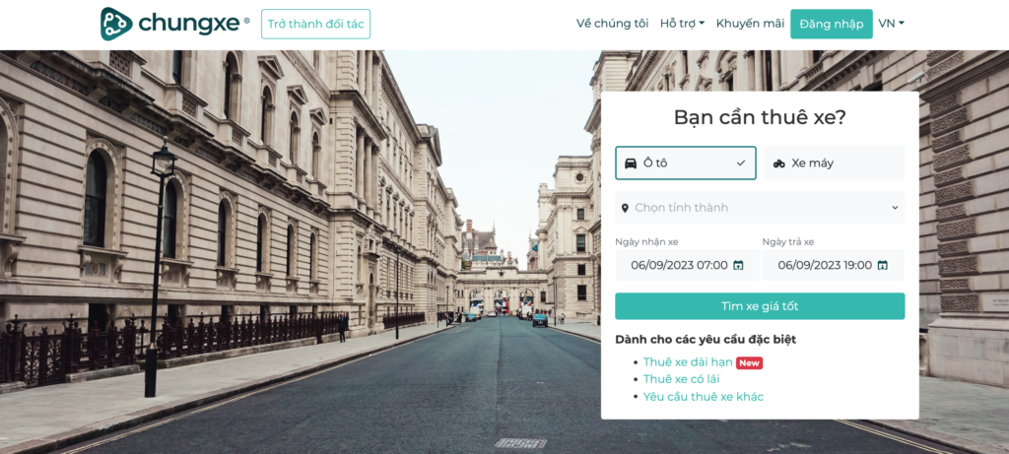Viewport: 1009px width, 454px height.
Task: Select the Xe máy vehicle type
Action: tap(834, 163)
